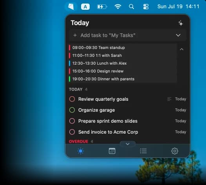This screenshot has width=206, height=185.
Task: Click the Add task to My Tasks field
Action: click(x=127, y=35)
